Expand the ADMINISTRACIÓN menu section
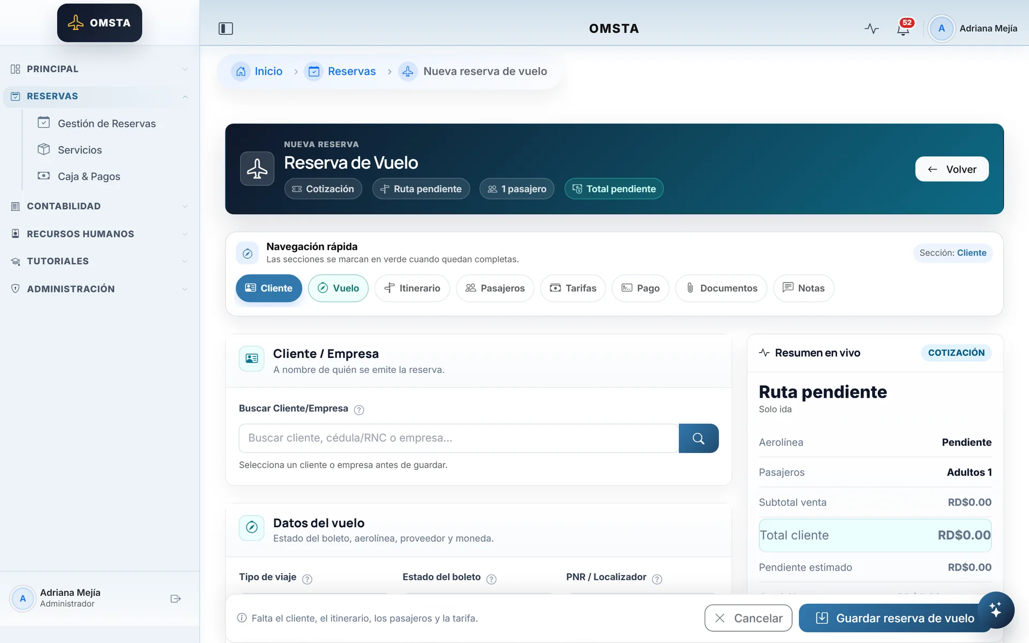Screen dimensions: 1029x643 pos(100,289)
